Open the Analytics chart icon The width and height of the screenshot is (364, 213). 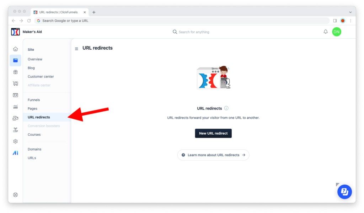click(x=15, y=107)
